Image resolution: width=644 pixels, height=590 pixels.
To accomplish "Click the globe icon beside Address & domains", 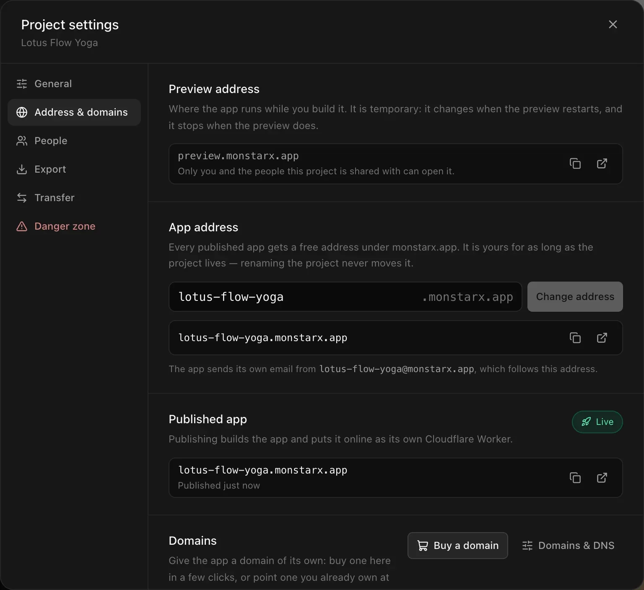I will pos(22,112).
